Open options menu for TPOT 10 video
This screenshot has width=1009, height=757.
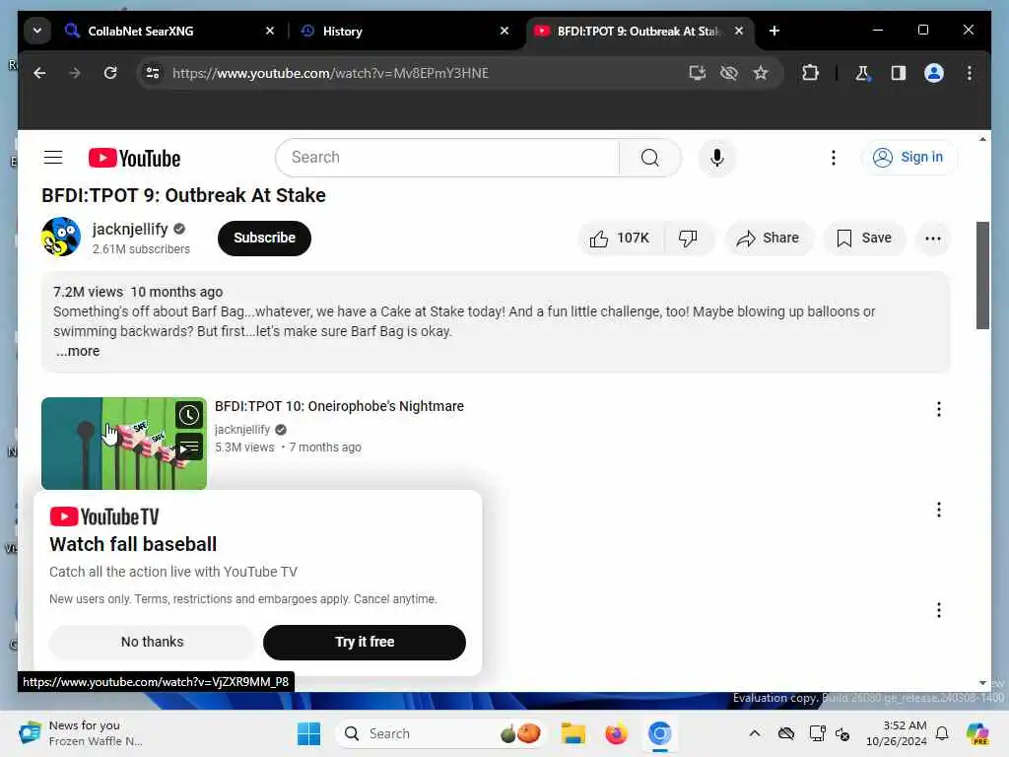939,409
